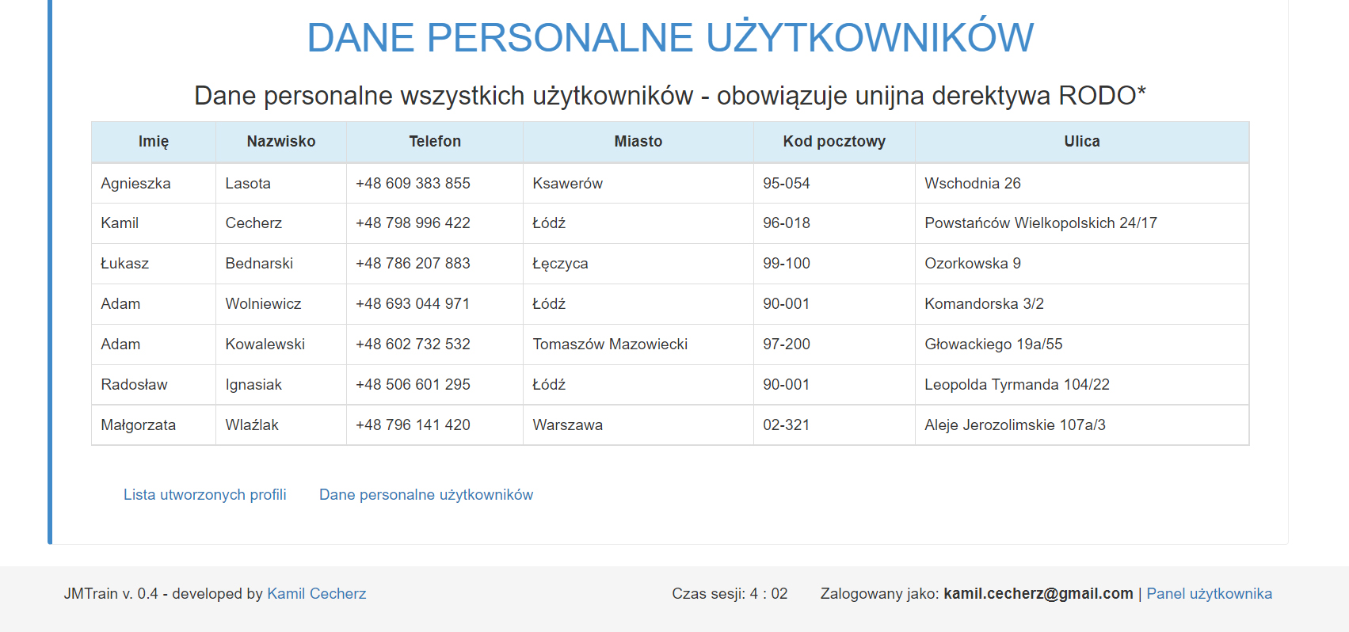The image size is (1349, 632).
Task: Open the Lista utworzonych profili link
Action: [205, 494]
